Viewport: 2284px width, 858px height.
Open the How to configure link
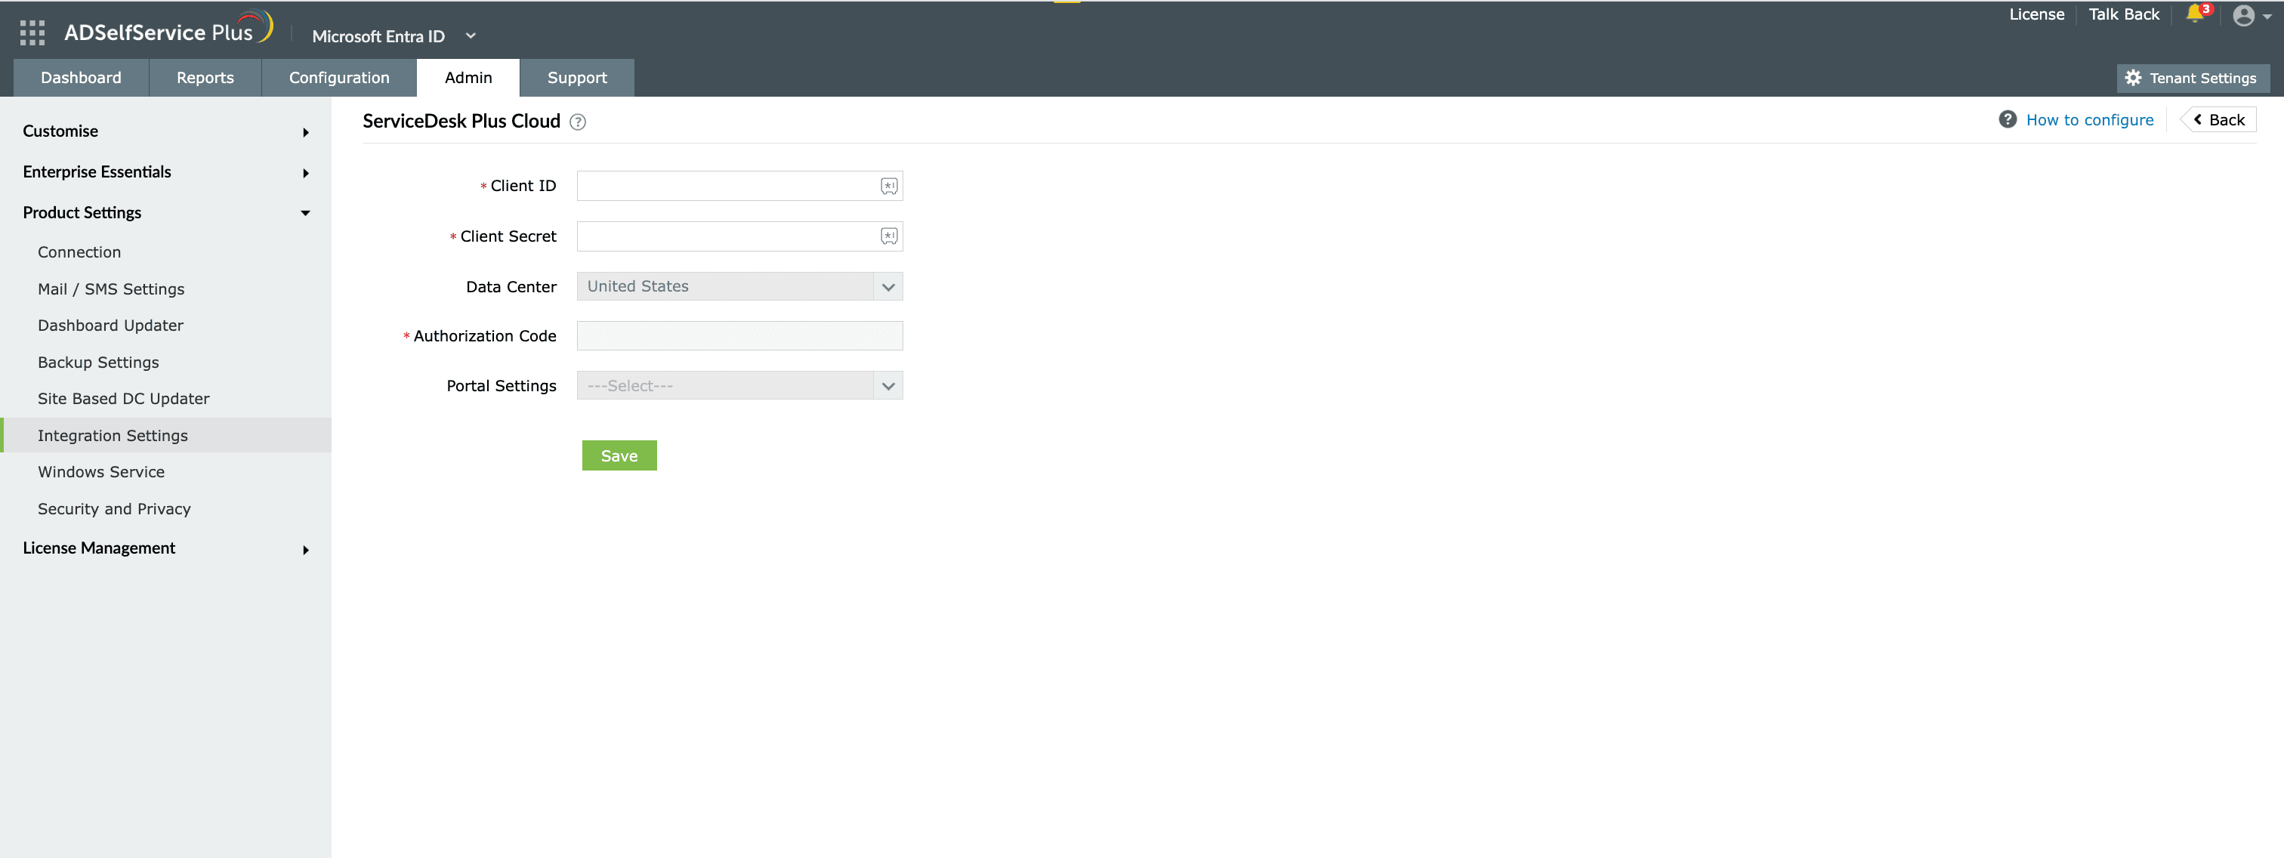pos(2089,119)
